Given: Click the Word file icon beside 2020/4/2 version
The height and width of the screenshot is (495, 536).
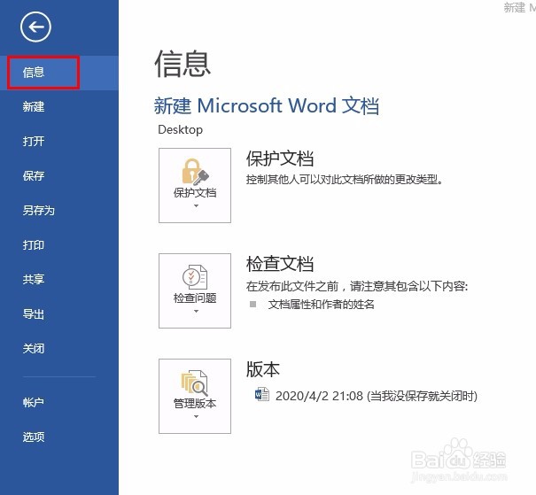Looking at the screenshot, I should point(262,395).
